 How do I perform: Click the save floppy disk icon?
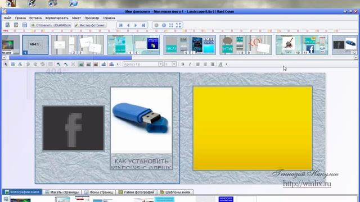click(x=25, y=25)
